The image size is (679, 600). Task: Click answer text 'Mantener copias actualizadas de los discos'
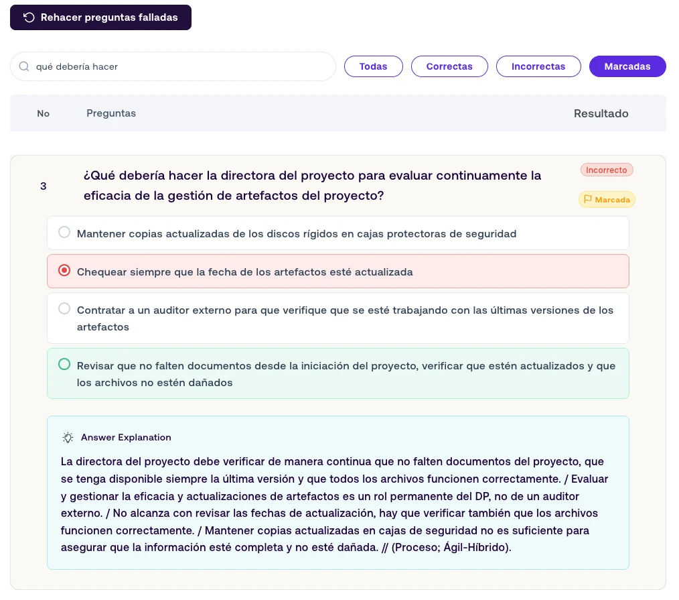[x=297, y=234]
